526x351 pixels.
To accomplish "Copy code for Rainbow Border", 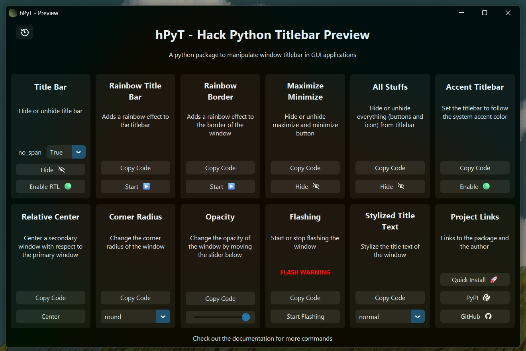I will 220,168.
